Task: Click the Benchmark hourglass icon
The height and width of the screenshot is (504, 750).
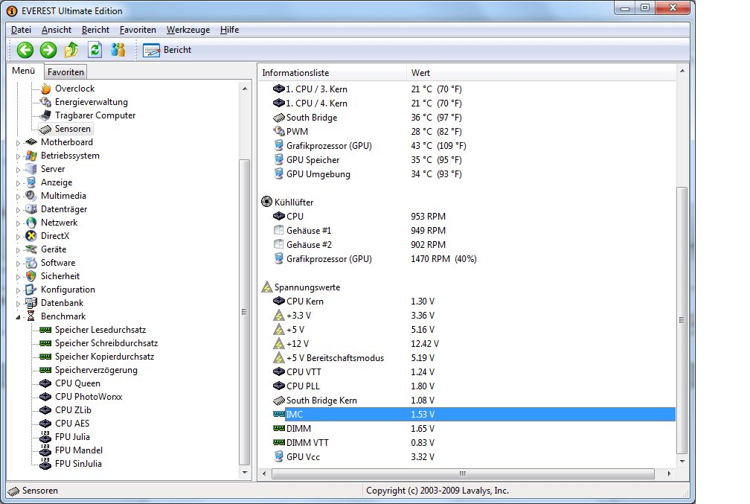Action: coord(31,316)
